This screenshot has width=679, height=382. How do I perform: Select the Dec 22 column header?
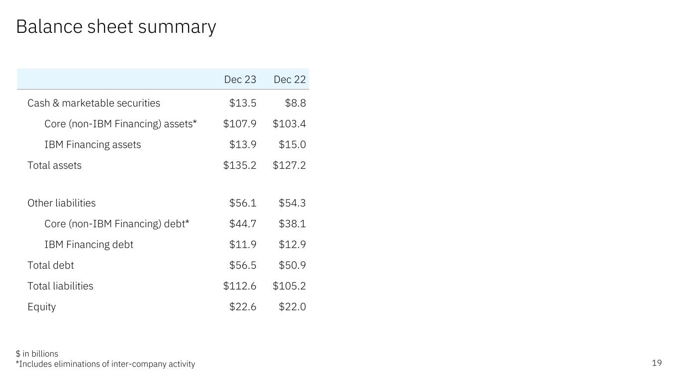coord(290,80)
